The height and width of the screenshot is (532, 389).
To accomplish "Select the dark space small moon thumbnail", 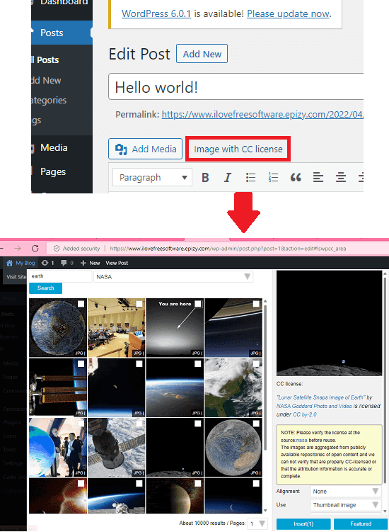I will (x=116, y=387).
